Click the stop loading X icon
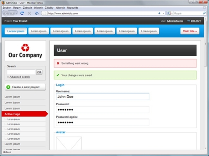Screen dimensions: 209x156 pos(29,13)
